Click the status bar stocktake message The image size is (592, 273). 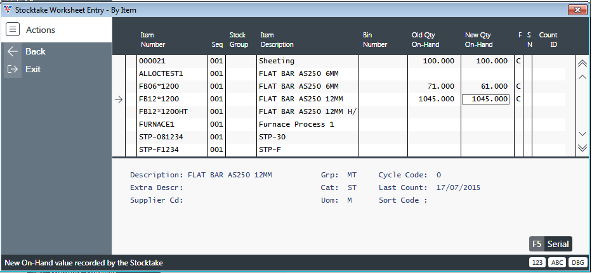[x=84, y=263]
